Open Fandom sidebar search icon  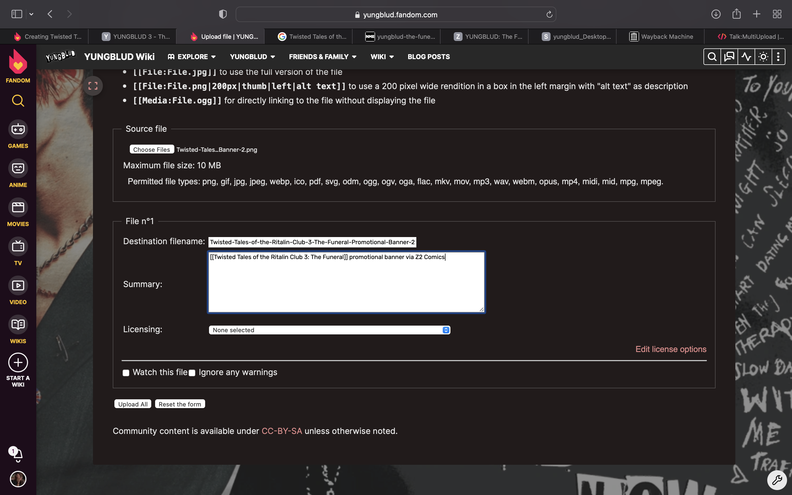18,101
